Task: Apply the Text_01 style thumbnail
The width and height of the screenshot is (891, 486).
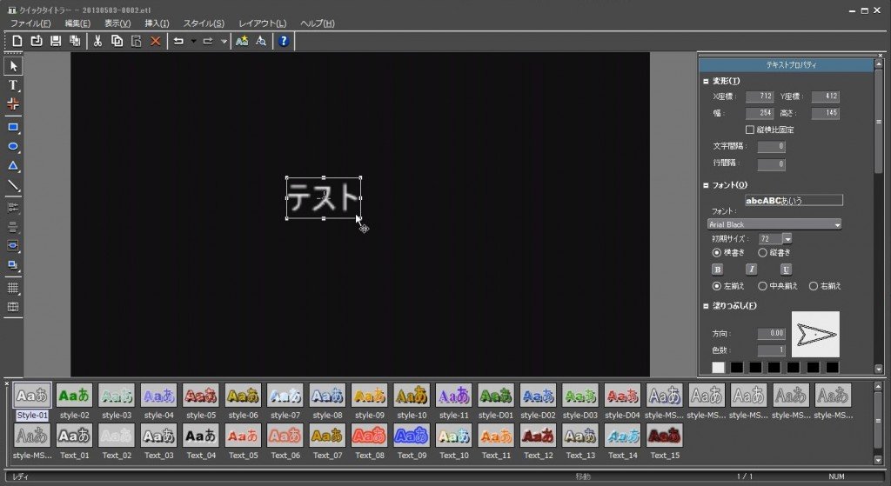Action: click(x=75, y=436)
